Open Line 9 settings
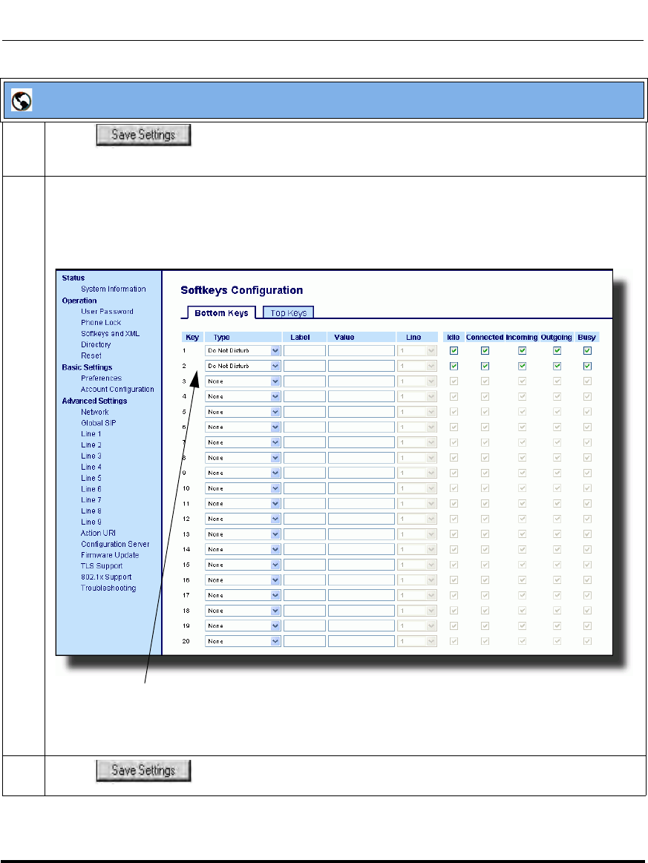Screen dimensions: 648x863 coord(91,522)
